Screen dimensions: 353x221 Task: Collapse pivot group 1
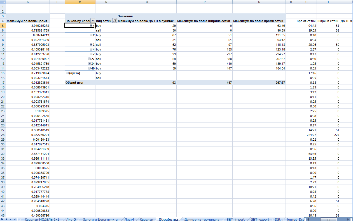91,26
